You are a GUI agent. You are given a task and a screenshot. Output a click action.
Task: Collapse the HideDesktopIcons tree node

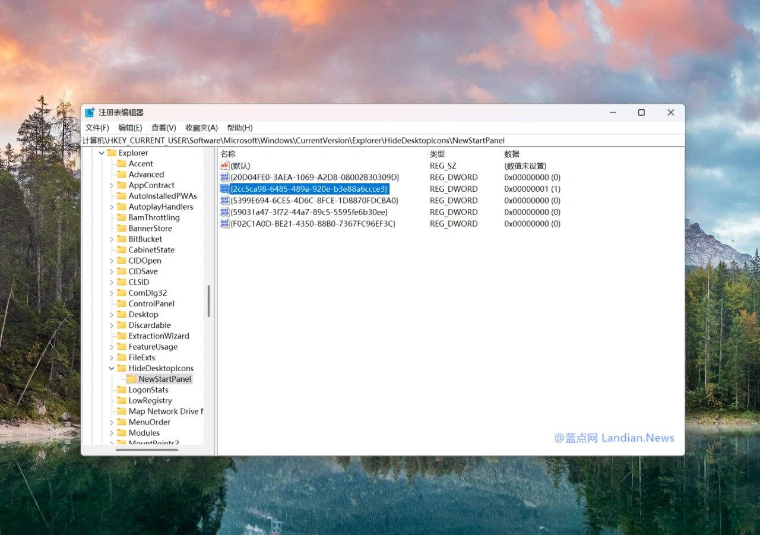pos(112,369)
